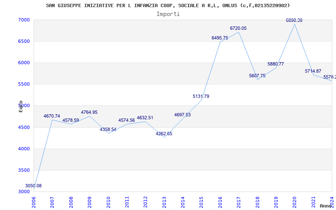Click the 5607.75 data label
This screenshot has width=336, height=210.
pos(257,76)
